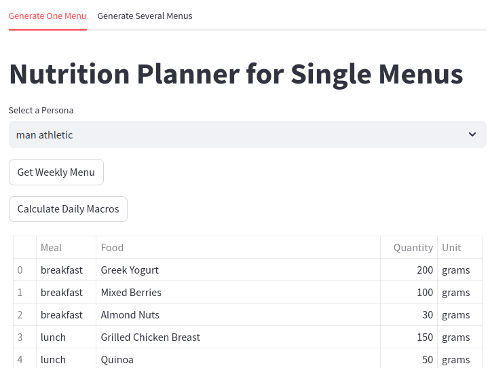The height and width of the screenshot is (368, 488).
Task: Click the Nutrition Planner for Single Menus heading
Action: tap(236, 73)
